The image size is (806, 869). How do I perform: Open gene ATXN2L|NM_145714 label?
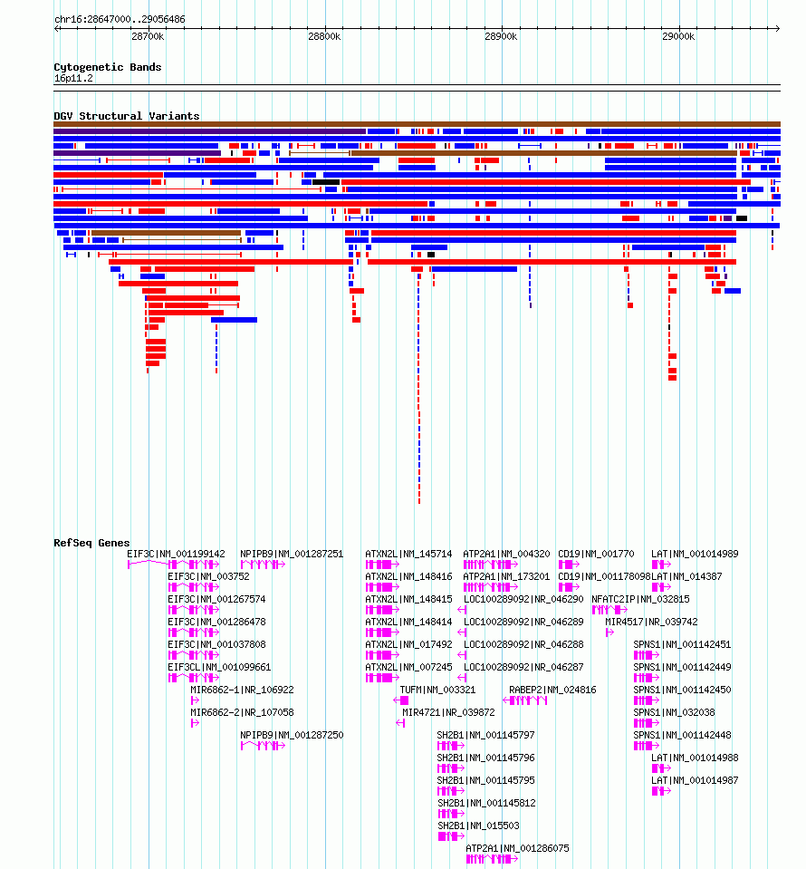[x=408, y=554]
